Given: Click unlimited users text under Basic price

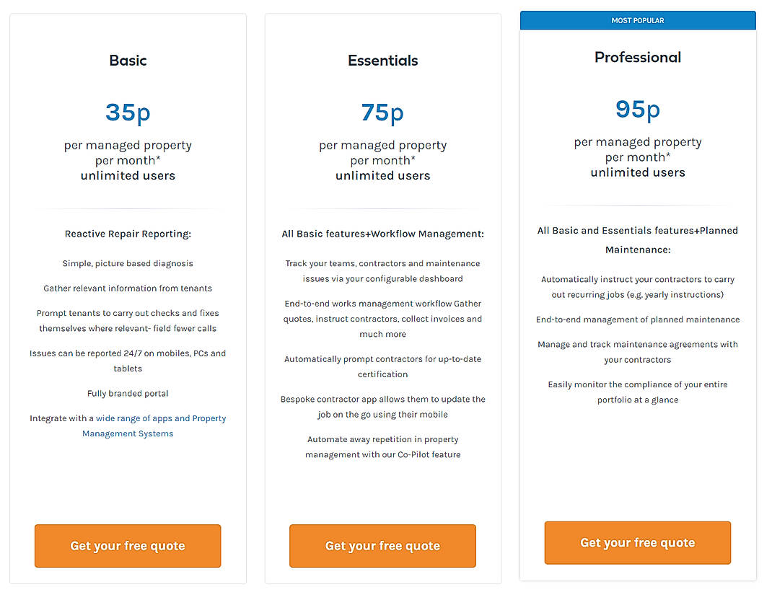Looking at the screenshot, I should point(128,175).
